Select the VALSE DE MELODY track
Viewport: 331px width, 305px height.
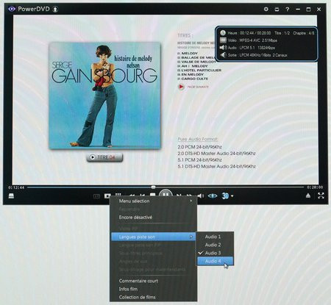click(196, 62)
